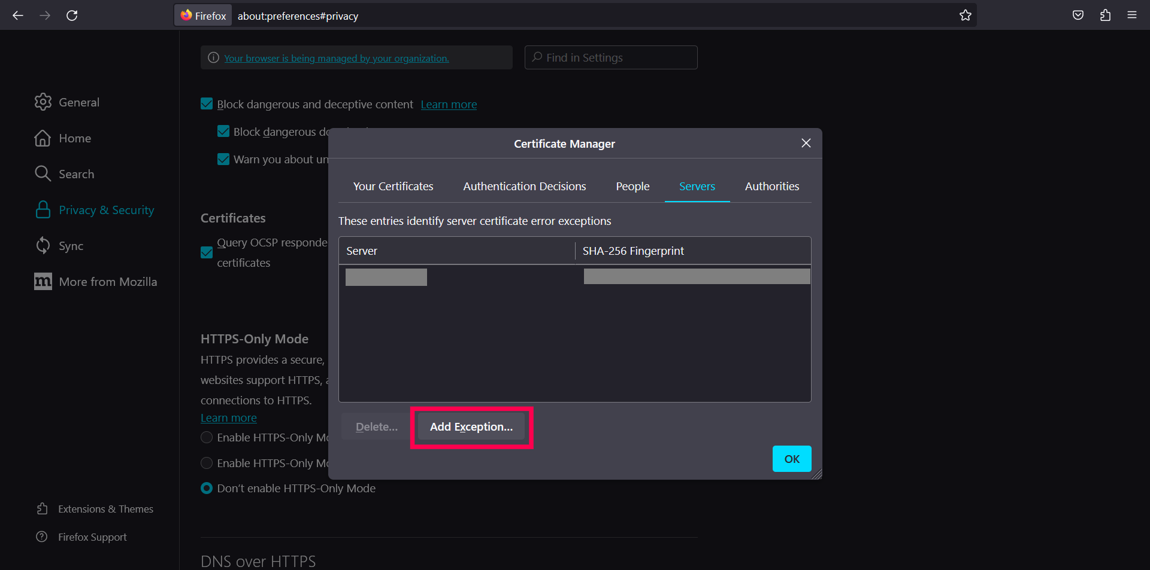Open the managed by your organization link
Screen dimensions: 1150x570
[x=336, y=59]
